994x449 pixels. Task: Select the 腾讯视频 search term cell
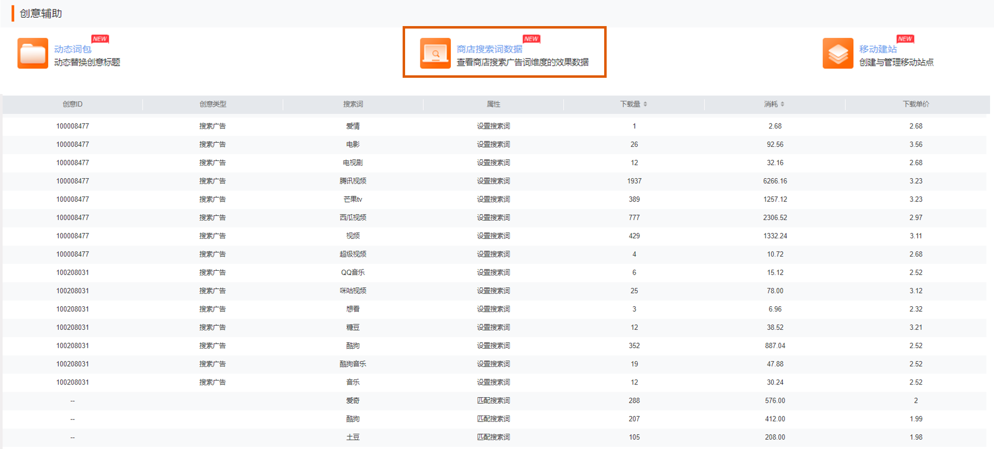click(353, 181)
